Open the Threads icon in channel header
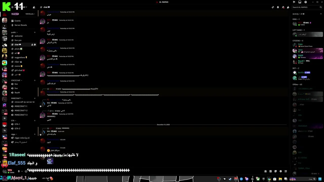 (273, 7)
